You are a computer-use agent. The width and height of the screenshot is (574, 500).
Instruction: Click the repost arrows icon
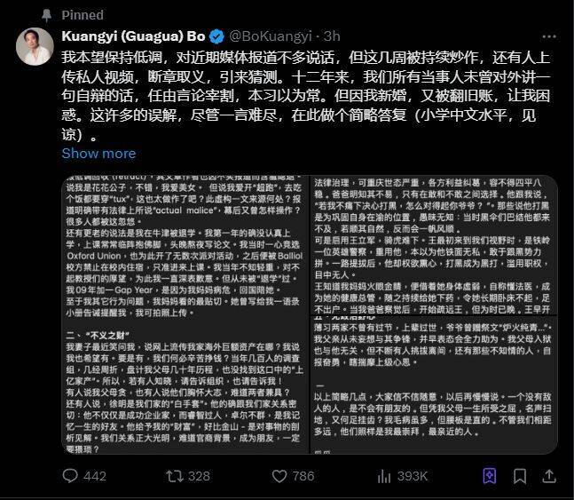point(174,476)
